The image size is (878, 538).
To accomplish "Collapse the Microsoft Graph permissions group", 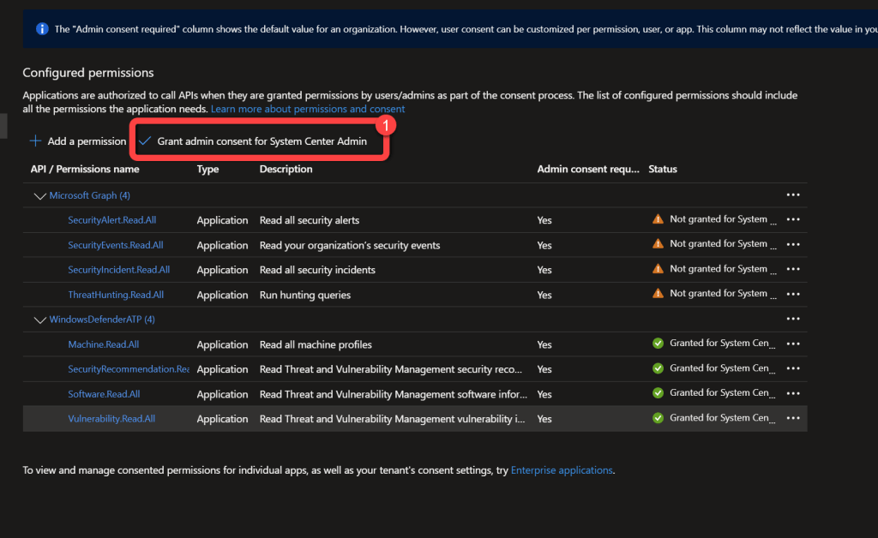I will click(39, 196).
